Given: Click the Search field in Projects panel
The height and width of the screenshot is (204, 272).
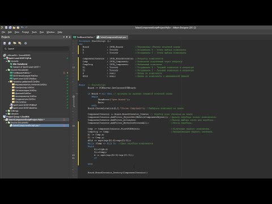Looking at the screenshot, I should [36, 49].
